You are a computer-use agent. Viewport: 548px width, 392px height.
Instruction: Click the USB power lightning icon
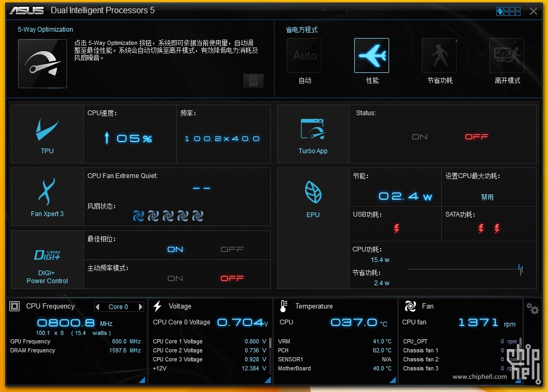pyautogui.click(x=396, y=229)
